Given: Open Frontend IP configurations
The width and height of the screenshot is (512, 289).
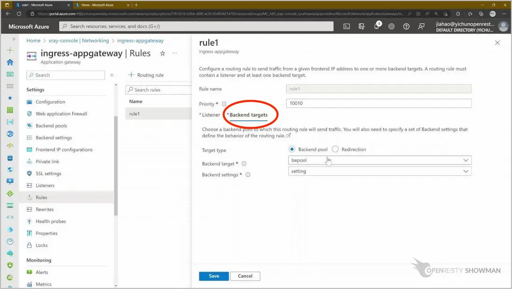Looking at the screenshot, I should 64,150.
